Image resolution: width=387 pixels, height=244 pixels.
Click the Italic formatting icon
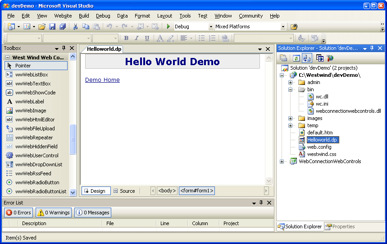click(137, 38)
